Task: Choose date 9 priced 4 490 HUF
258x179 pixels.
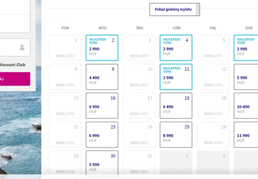Action: 102,77
